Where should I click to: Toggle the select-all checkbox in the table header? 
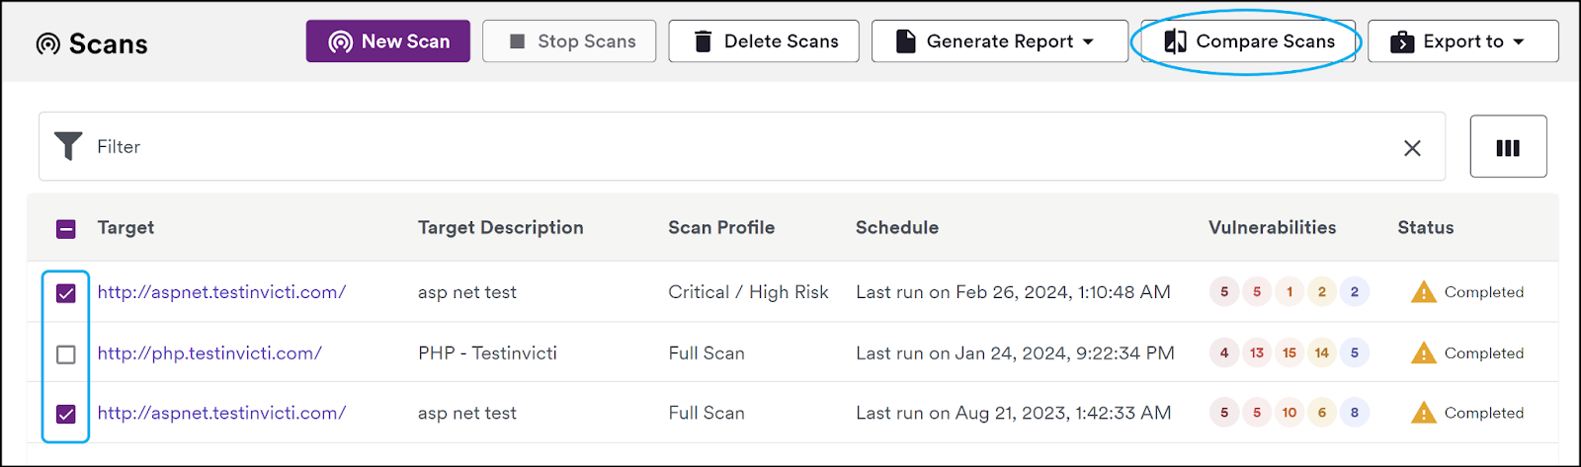click(x=66, y=229)
